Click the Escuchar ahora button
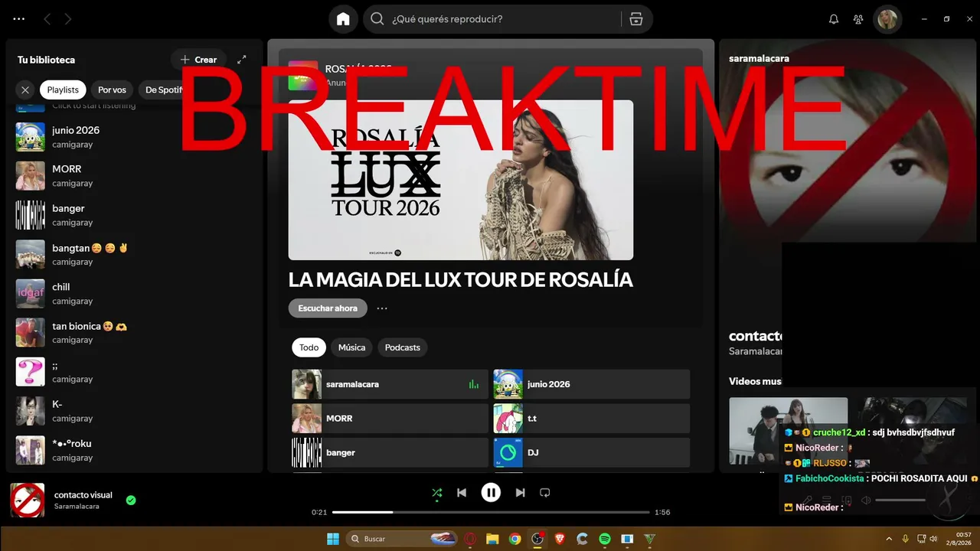Viewport: 980px width, 551px height. point(328,308)
